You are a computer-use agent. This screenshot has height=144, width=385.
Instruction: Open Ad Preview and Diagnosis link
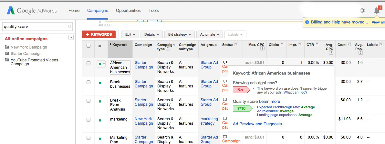[257, 124]
